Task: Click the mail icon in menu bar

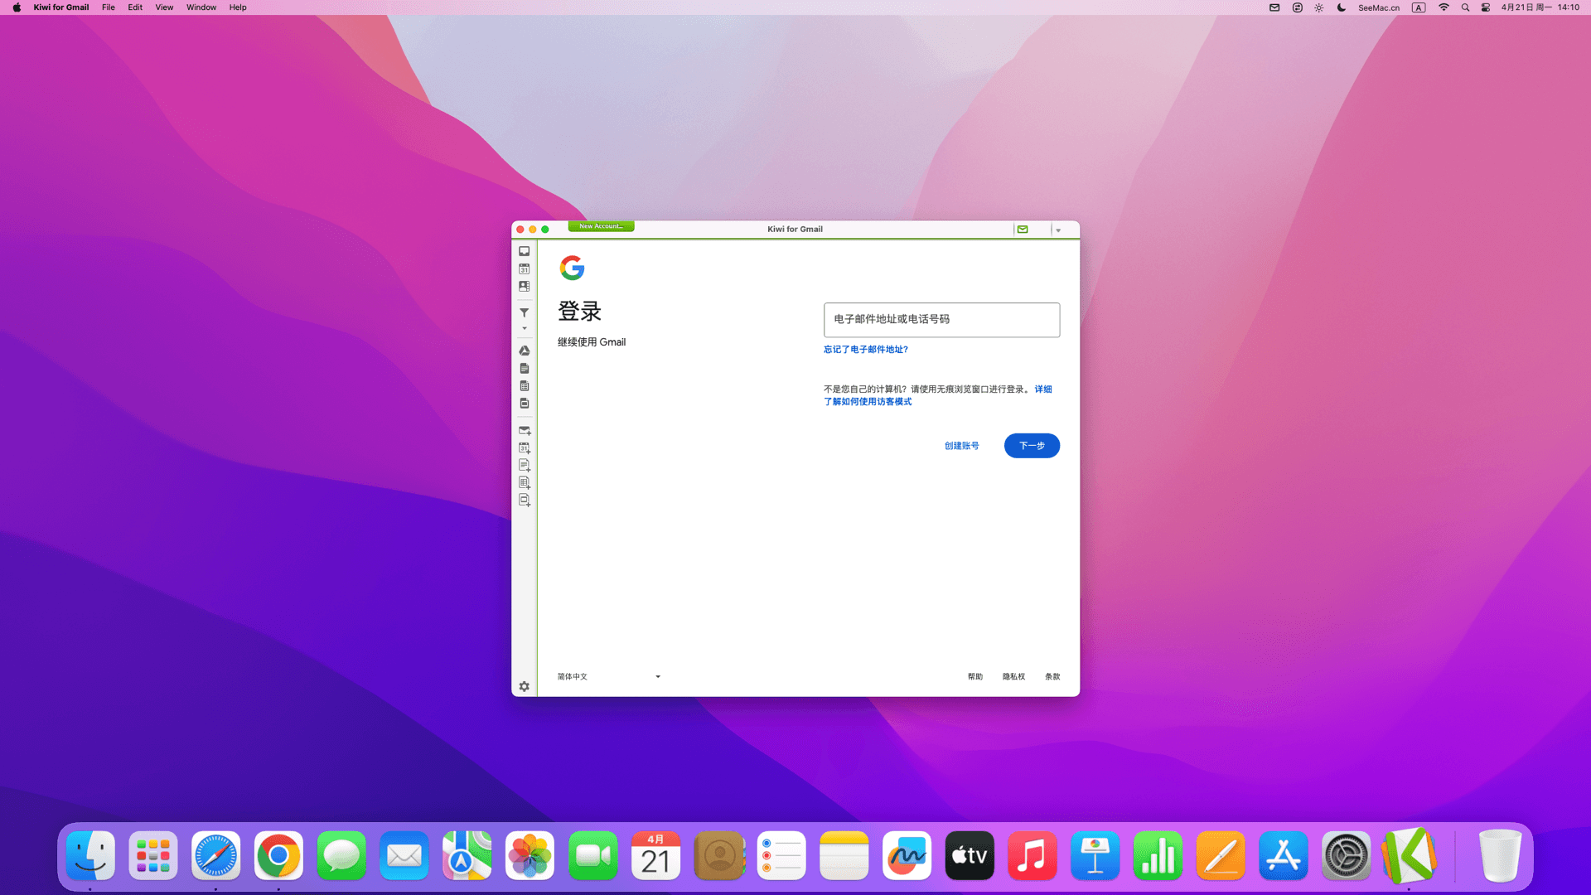Action: 1274,7
